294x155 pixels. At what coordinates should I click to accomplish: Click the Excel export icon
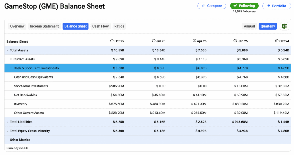click(x=284, y=26)
